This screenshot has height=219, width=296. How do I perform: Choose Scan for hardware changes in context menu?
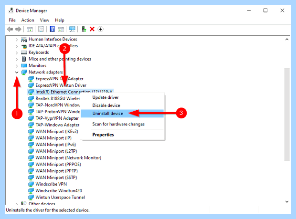122,124
